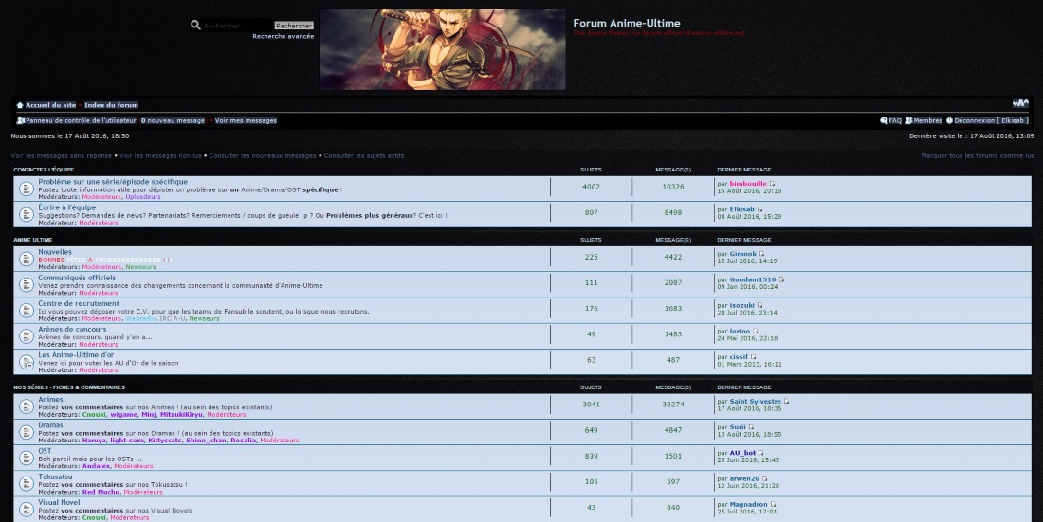View latest post icon next to Gundam1510
This screenshot has width=1043, height=522.
point(781,280)
